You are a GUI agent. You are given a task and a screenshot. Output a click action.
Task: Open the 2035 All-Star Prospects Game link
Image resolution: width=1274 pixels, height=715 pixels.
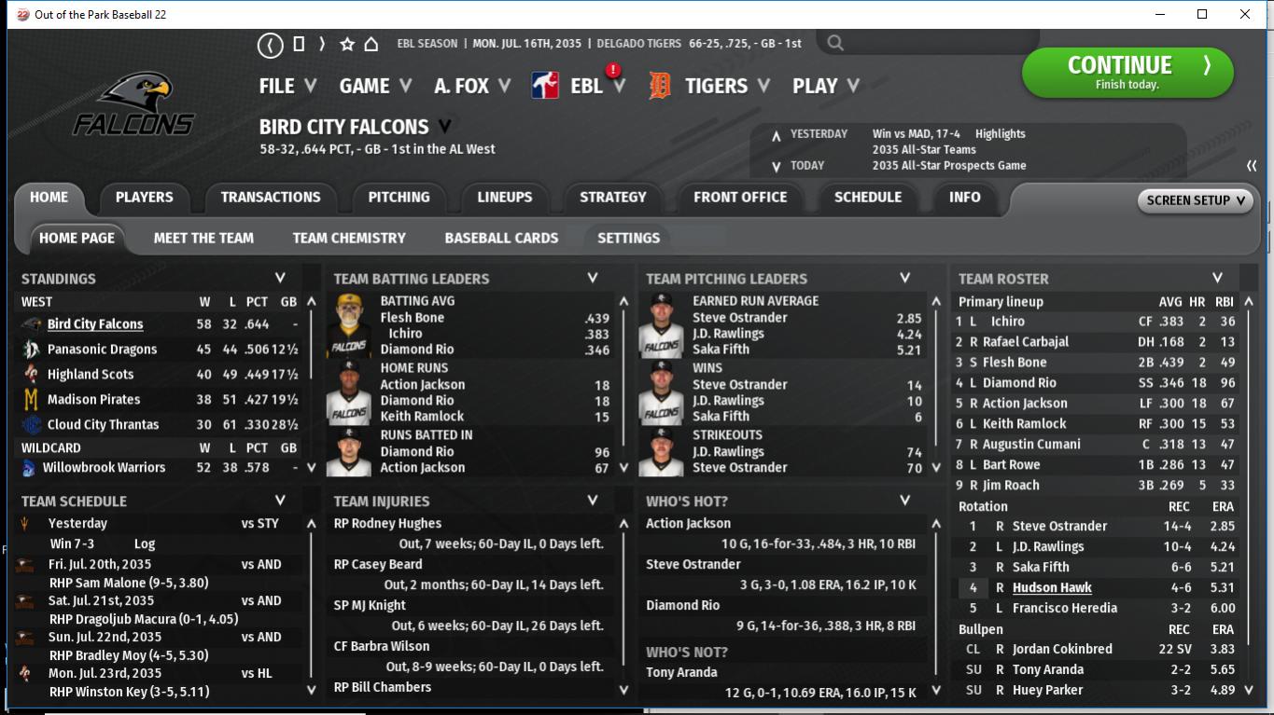[x=949, y=166]
